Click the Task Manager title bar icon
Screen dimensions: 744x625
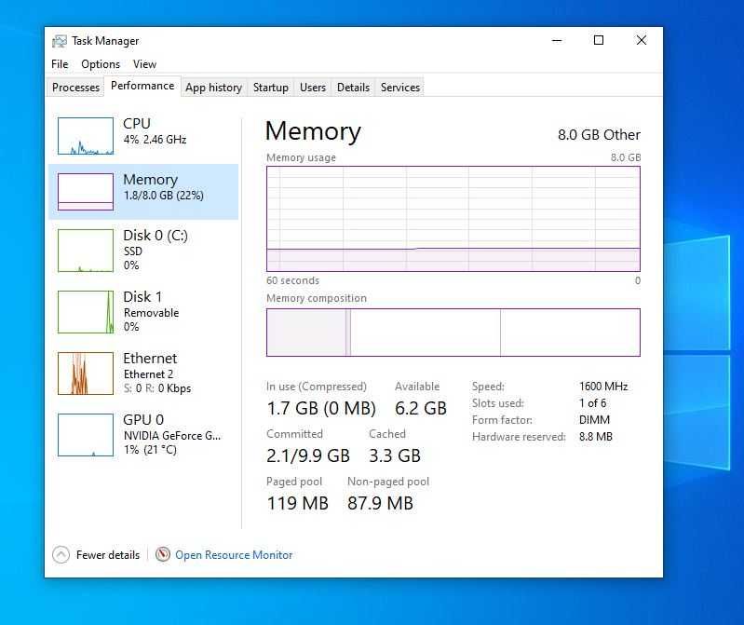pos(60,41)
